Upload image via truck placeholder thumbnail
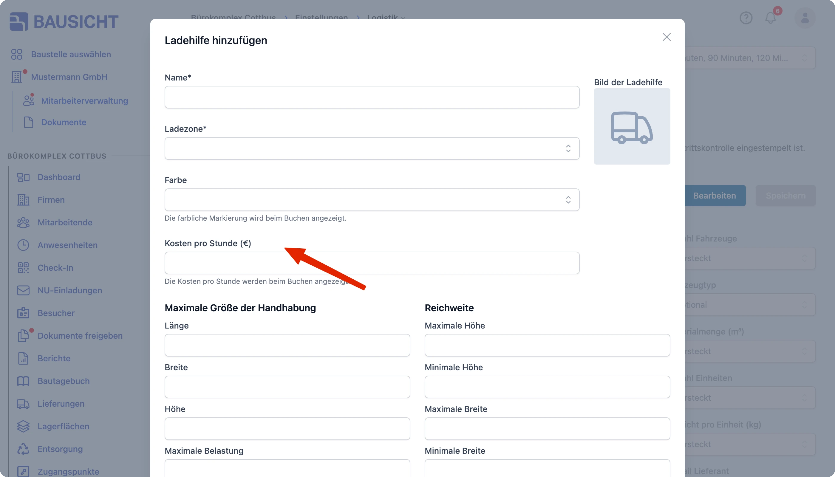 point(632,126)
